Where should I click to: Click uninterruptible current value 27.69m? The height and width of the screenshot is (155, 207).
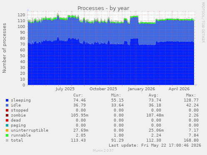(x=81, y=130)
